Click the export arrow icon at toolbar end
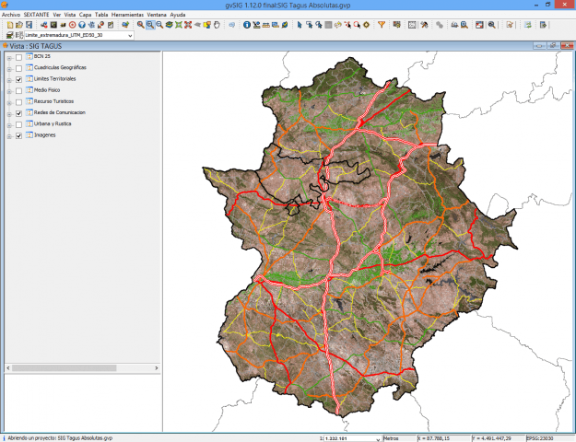 tap(544, 25)
